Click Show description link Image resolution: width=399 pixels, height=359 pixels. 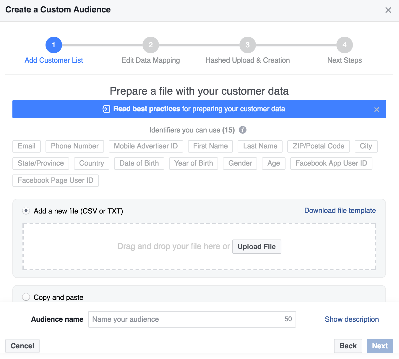pyautogui.click(x=352, y=319)
